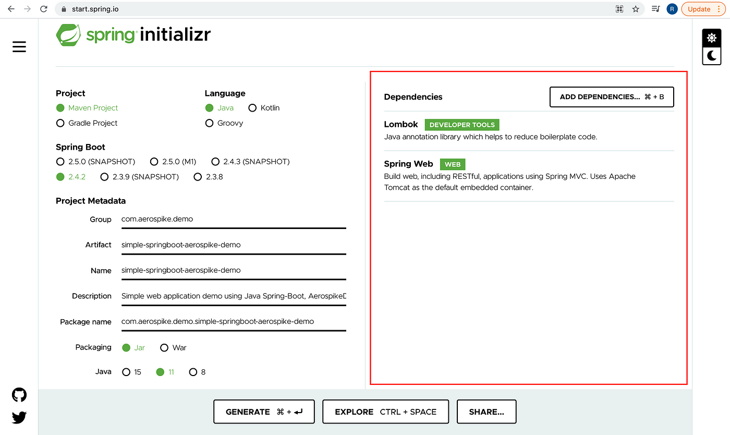The height and width of the screenshot is (435, 730).
Task: Select Maven Project
Action: [87, 108]
